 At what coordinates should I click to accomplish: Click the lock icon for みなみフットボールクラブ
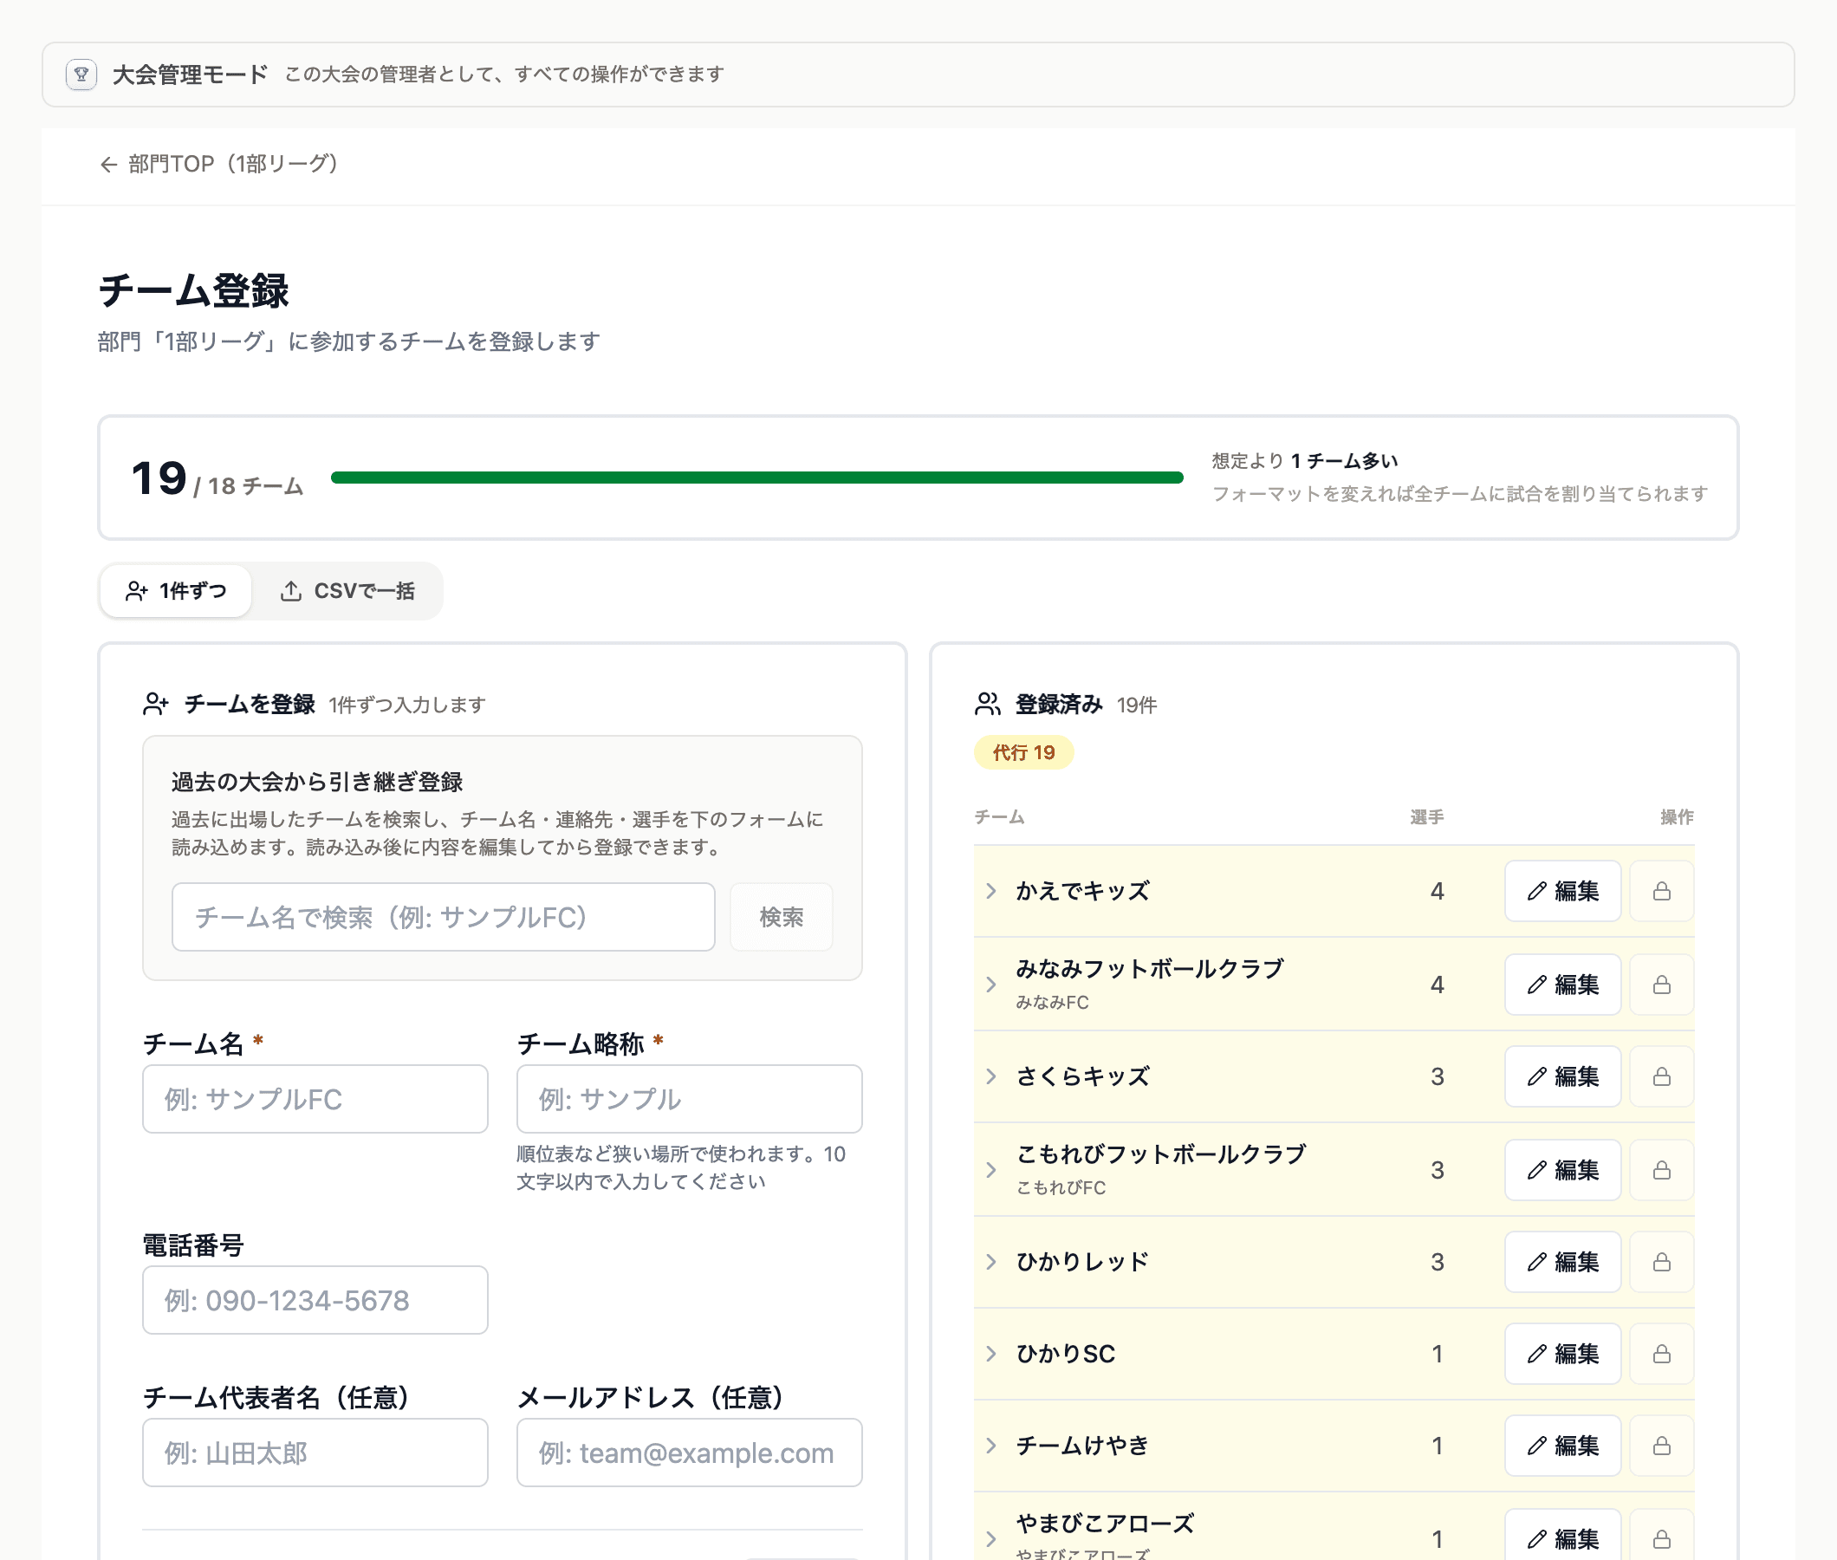pos(1662,985)
